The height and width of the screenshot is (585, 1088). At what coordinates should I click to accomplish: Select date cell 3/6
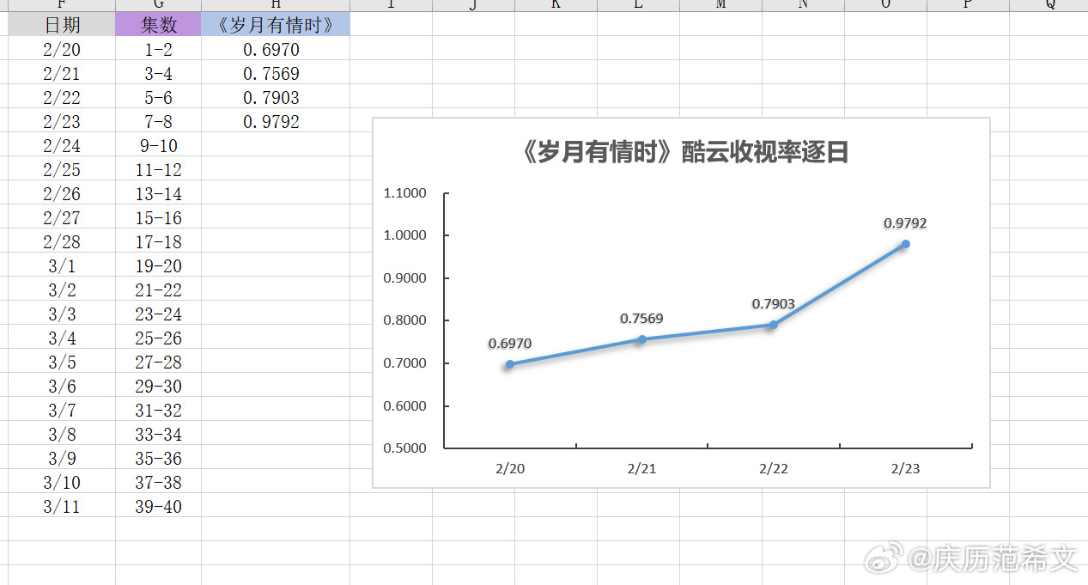click(62, 386)
